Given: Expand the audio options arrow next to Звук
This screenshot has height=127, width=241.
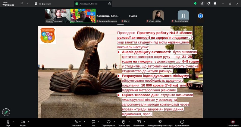Looking at the screenshot, I should (x=13, y=122).
